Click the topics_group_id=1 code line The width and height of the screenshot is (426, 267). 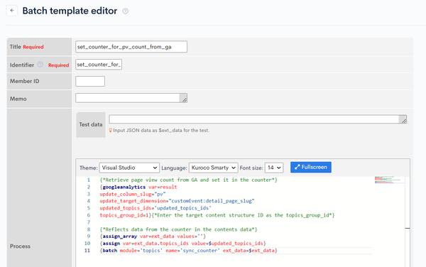[217, 215]
